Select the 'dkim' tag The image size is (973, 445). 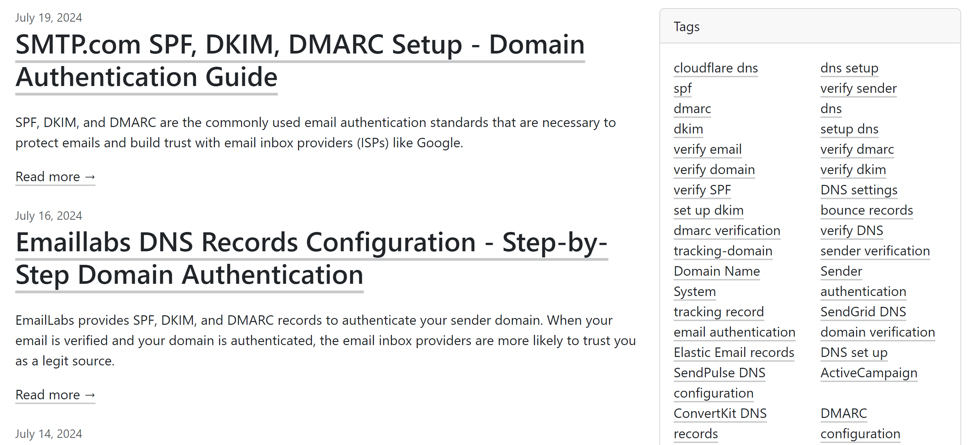(688, 129)
